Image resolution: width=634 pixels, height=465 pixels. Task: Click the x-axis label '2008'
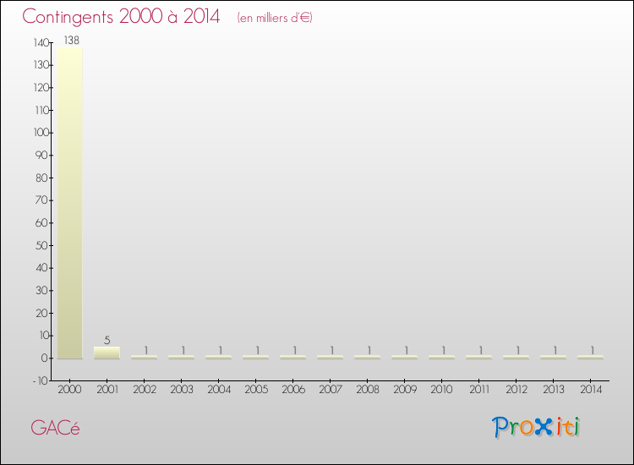pyautogui.click(x=368, y=390)
